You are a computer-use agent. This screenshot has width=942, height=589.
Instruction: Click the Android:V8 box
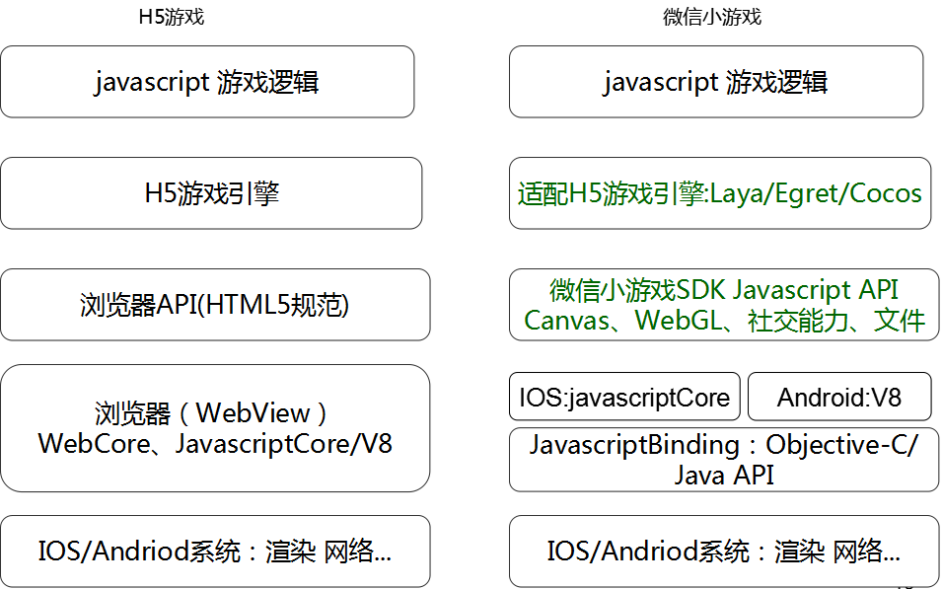coord(839,397)
